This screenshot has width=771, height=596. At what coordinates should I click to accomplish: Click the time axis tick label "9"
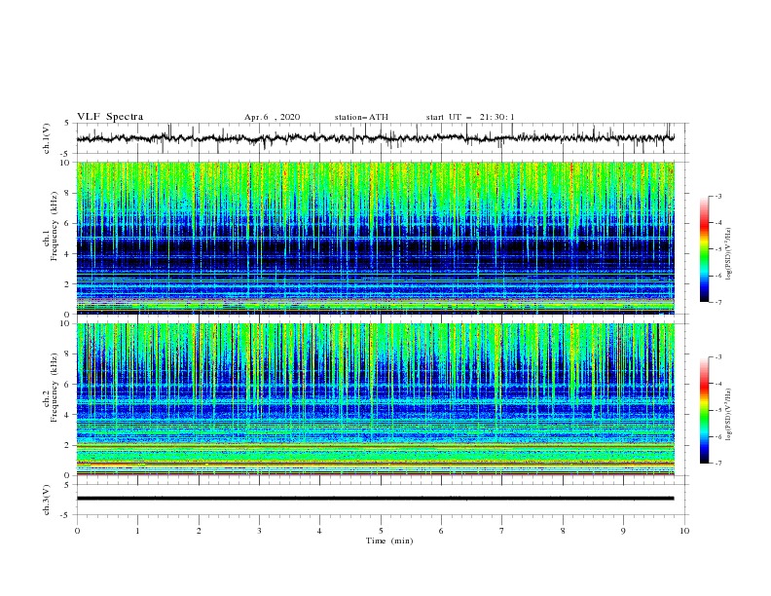coord(623,531)
